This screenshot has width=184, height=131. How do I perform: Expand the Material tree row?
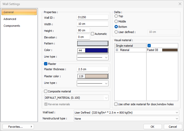117,50
